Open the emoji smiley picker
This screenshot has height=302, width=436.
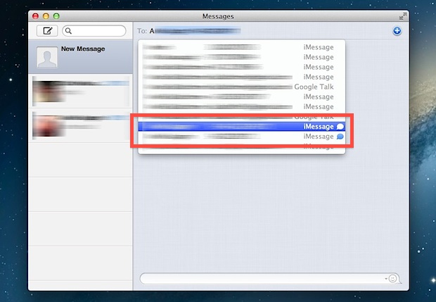tap(392, 278)
